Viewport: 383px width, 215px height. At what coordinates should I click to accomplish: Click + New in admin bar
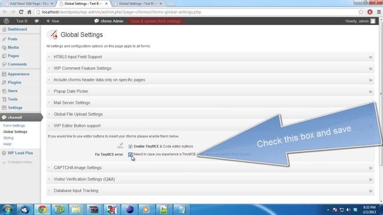53,21
